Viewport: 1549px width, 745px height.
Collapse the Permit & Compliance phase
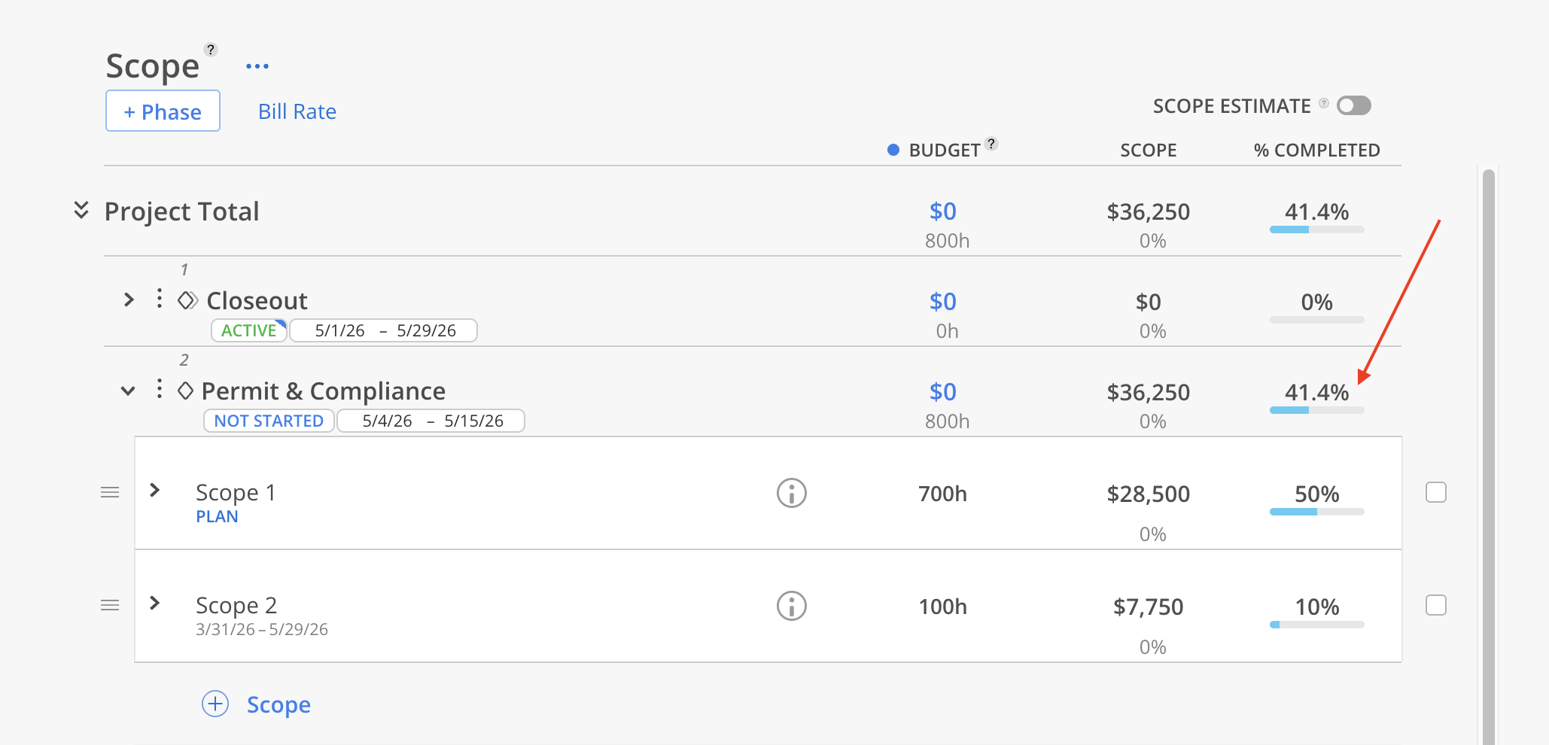coord(129,391)
